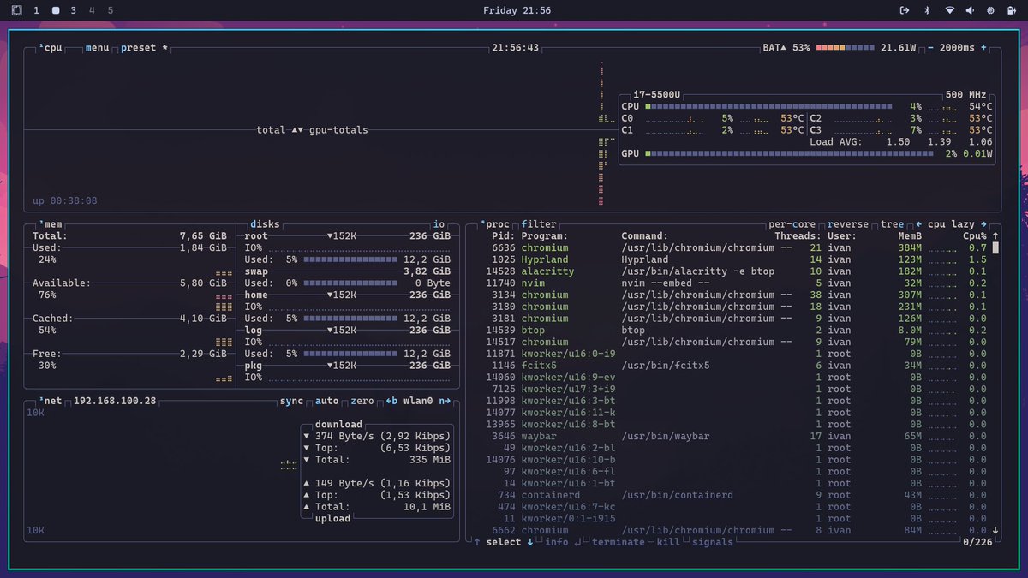Click the brightness icon in waybar
Viewport: 1028px width, 578px height.
[991, 10]
